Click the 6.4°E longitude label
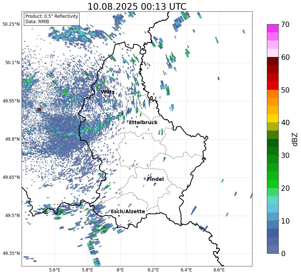This screenshot has height=275, width=301. click(x=186, y=270)
